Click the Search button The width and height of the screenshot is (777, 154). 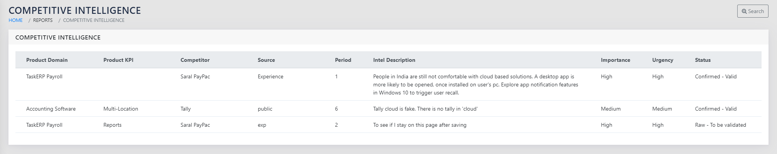752,12
